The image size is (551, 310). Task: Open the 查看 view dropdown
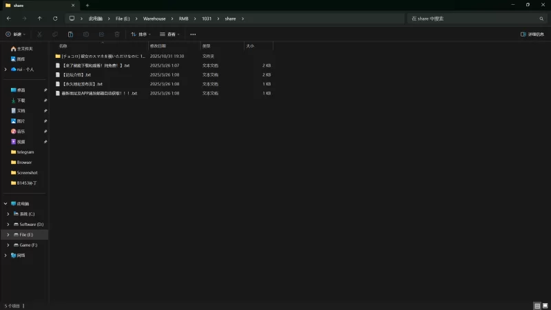pyautogui.click(x=169, y=34)
